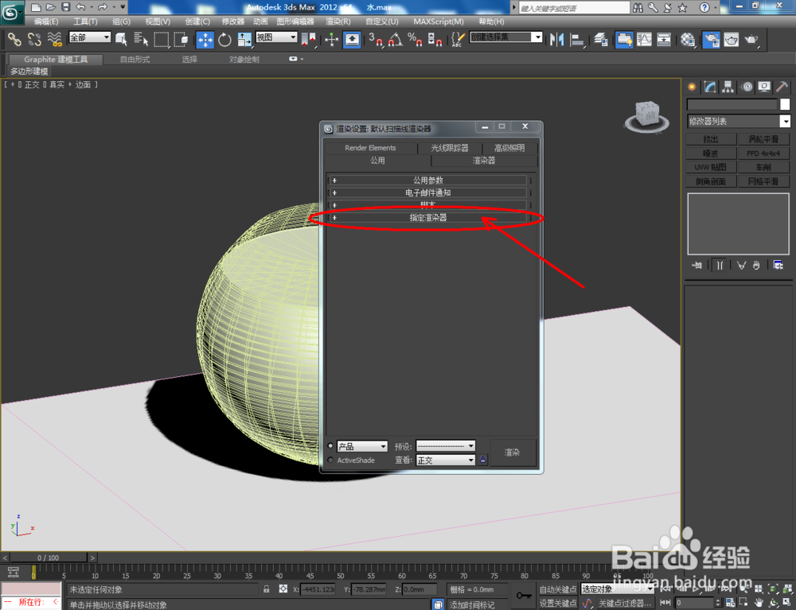Toggle the Spinner Snap button
This screenshot has height=610, width=796.
(x=435, y=39)
